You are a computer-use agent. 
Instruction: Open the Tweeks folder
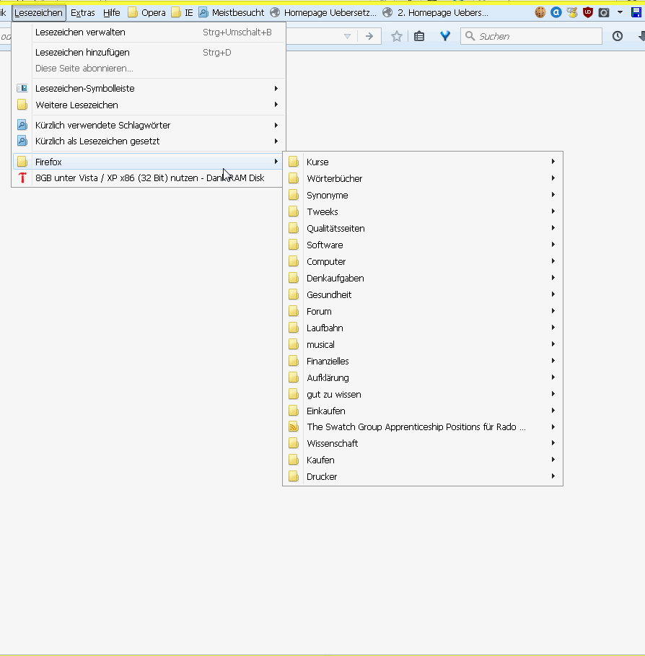click(x=423, y=211)
